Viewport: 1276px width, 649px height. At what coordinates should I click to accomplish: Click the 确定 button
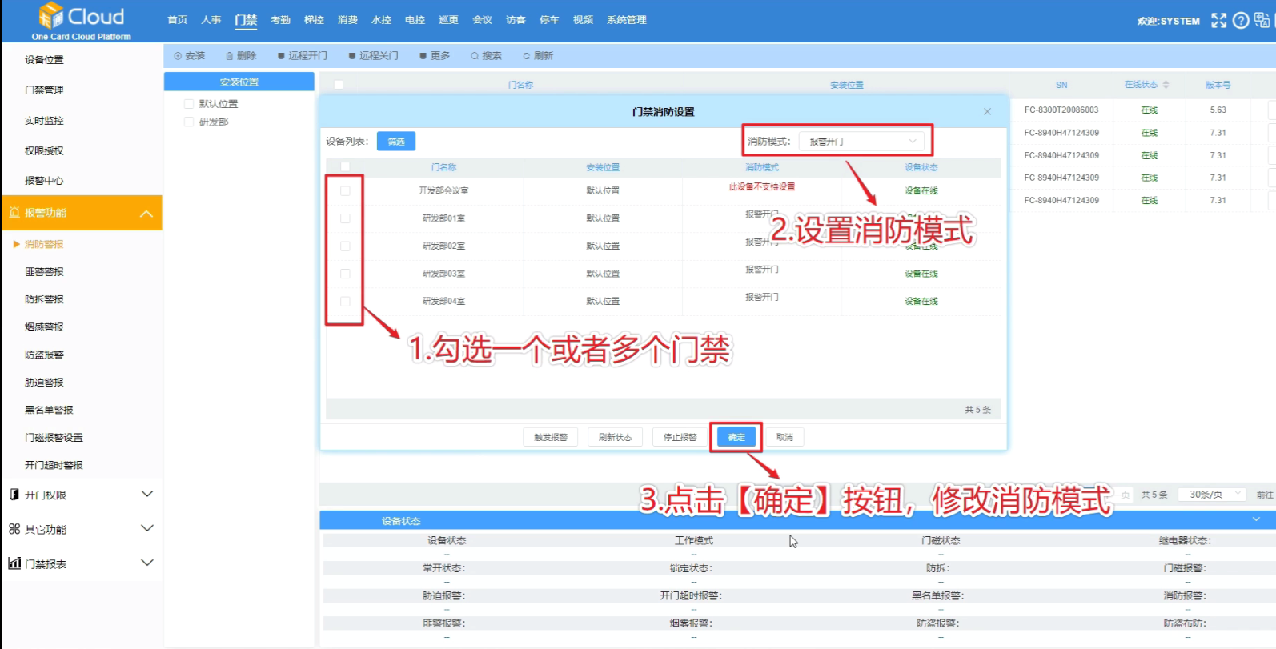736,437
